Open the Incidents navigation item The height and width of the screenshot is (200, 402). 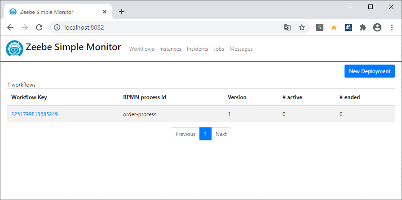(198, 49)
